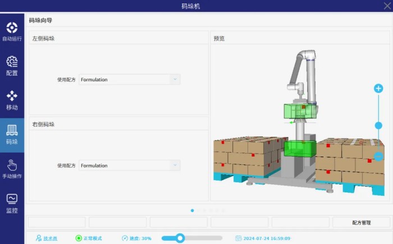Click the preview zoom slider handle

pyautogui.click(x=378, y=125)
